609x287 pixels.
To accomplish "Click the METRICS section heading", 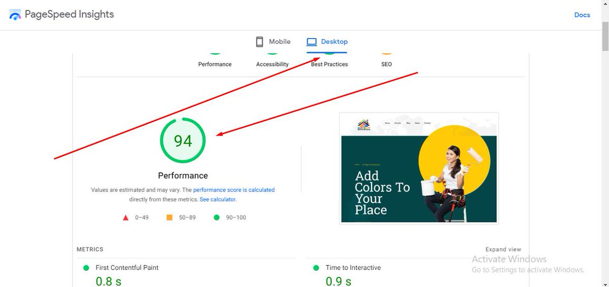I will [90, 249].
